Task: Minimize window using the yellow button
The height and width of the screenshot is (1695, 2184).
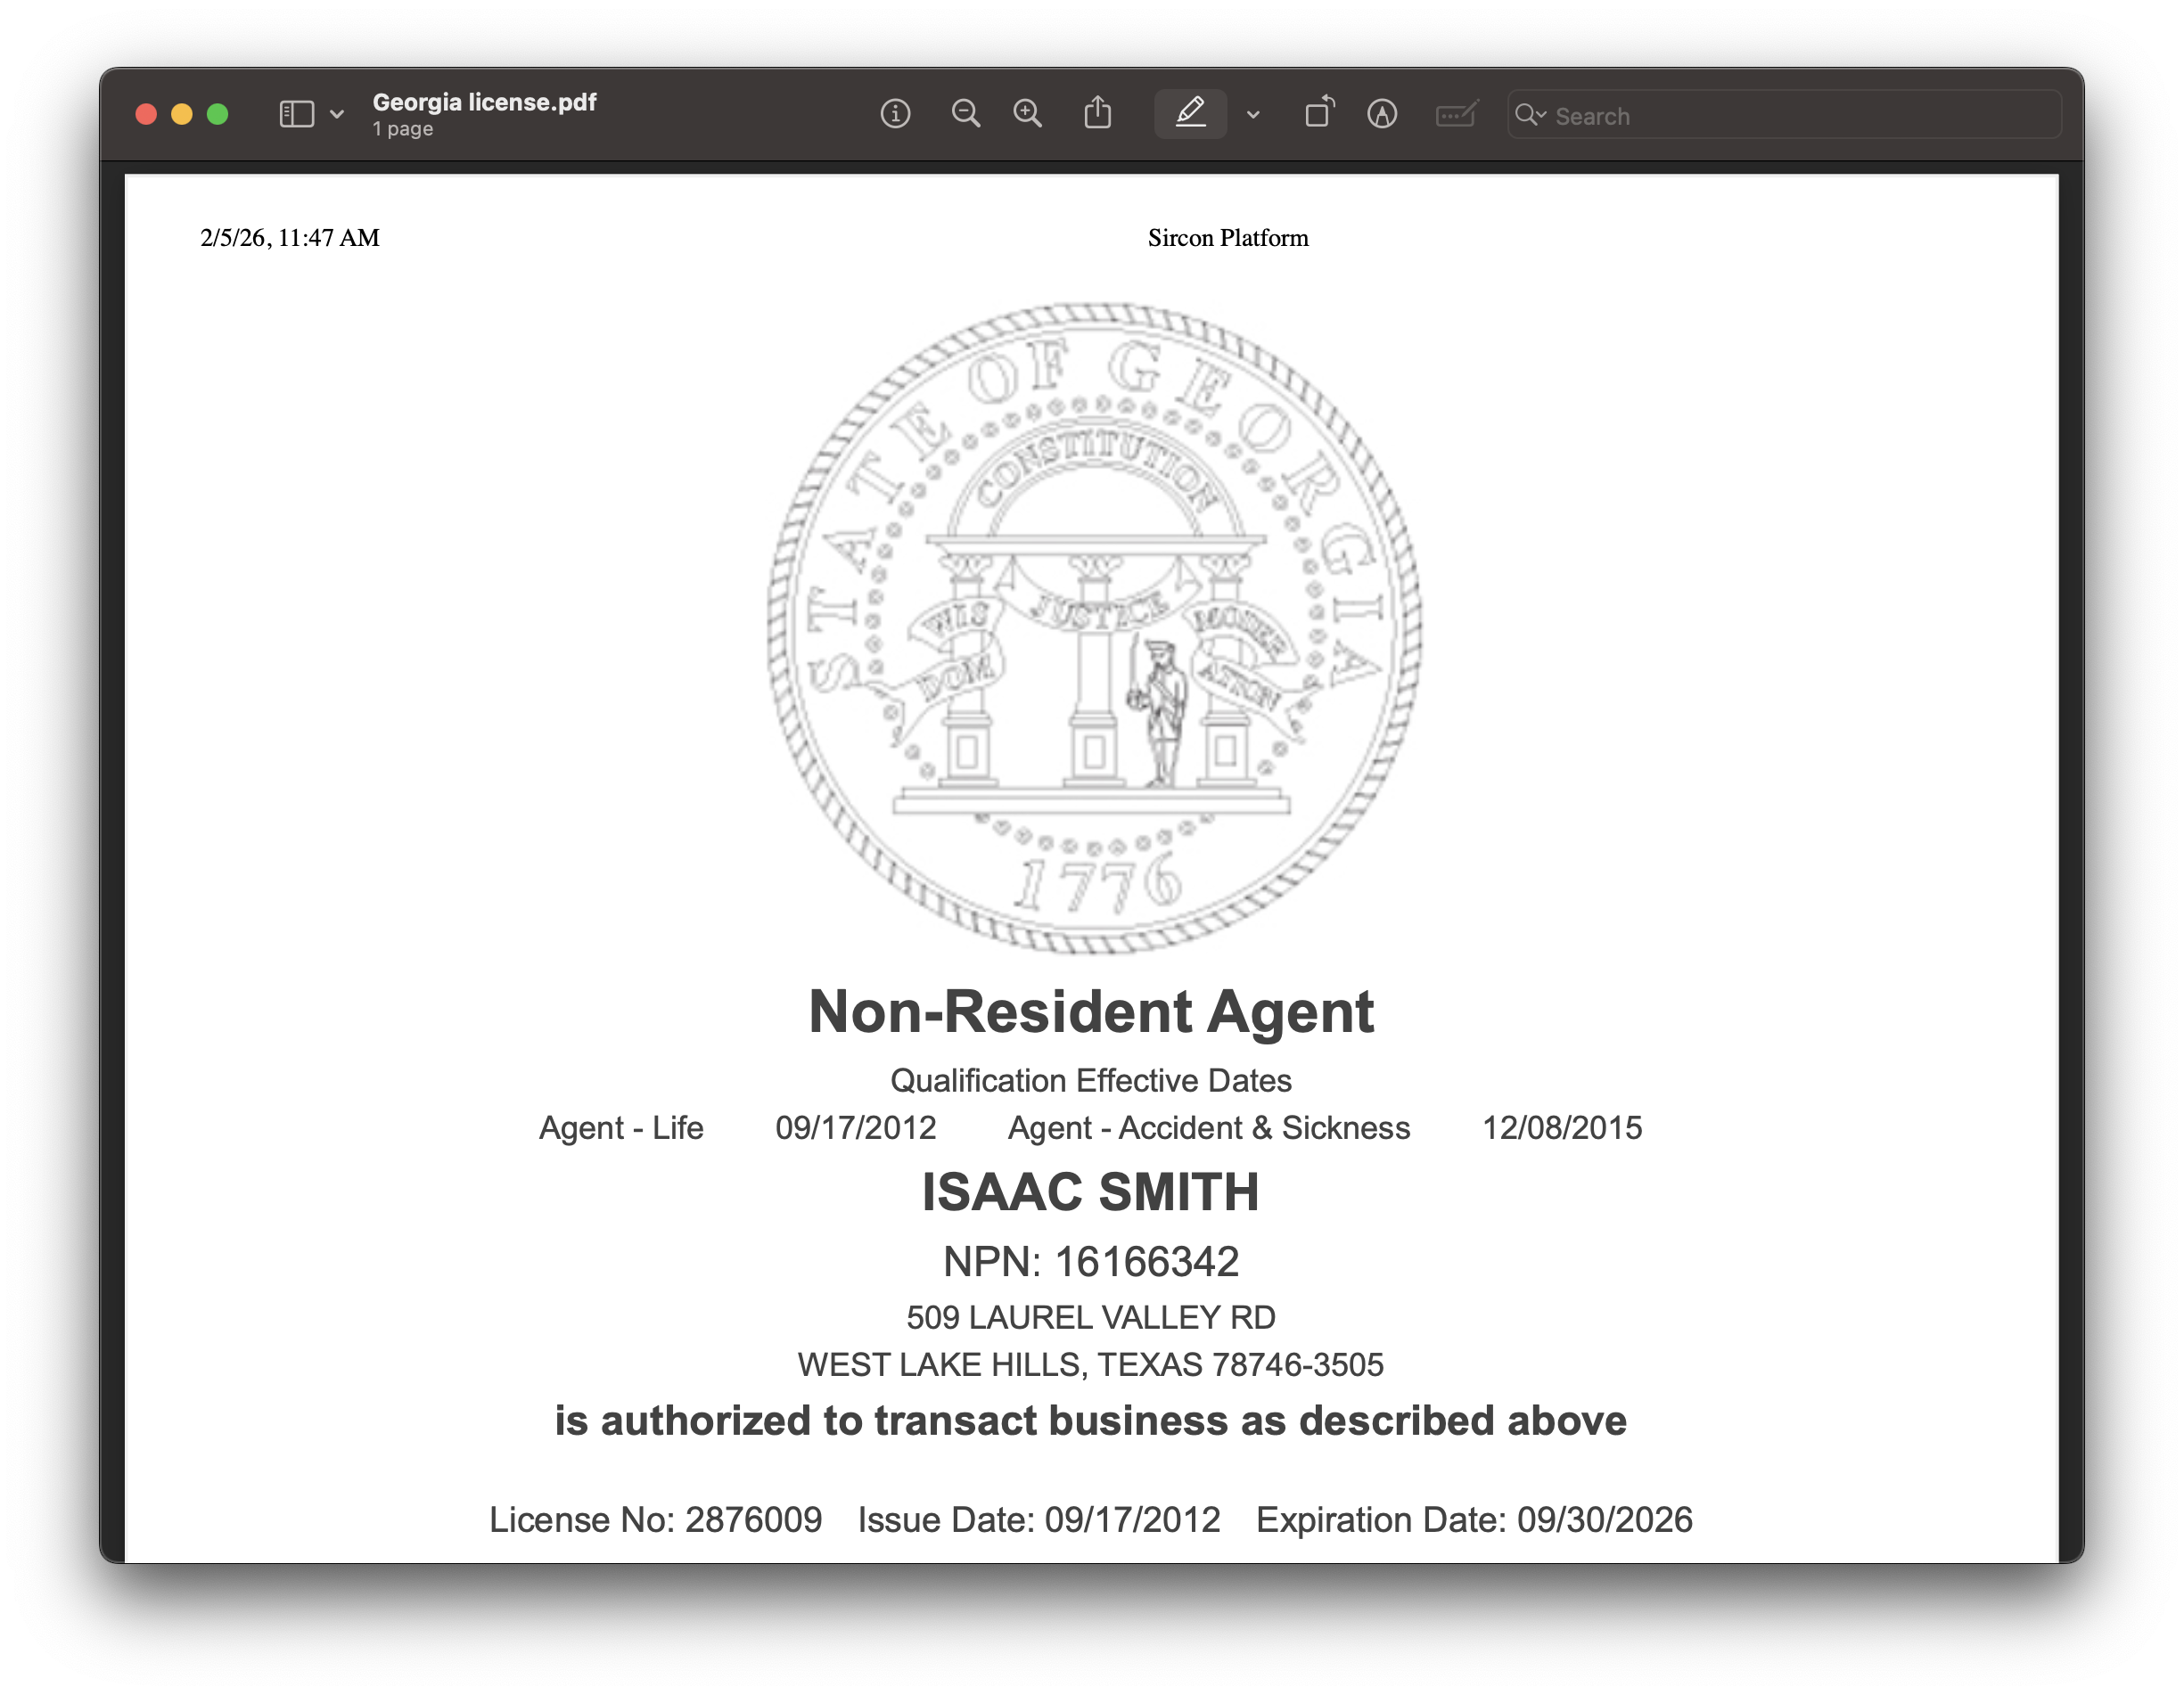Action: (x=182, y=114)
